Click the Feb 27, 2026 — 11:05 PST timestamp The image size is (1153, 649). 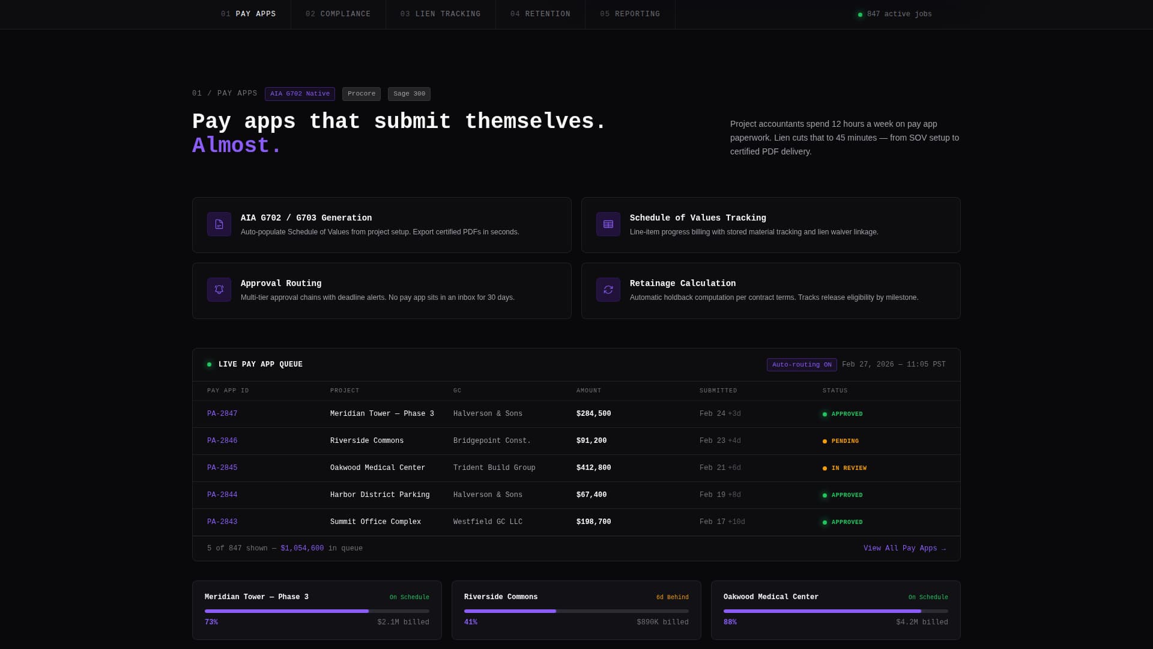point(894,365)
